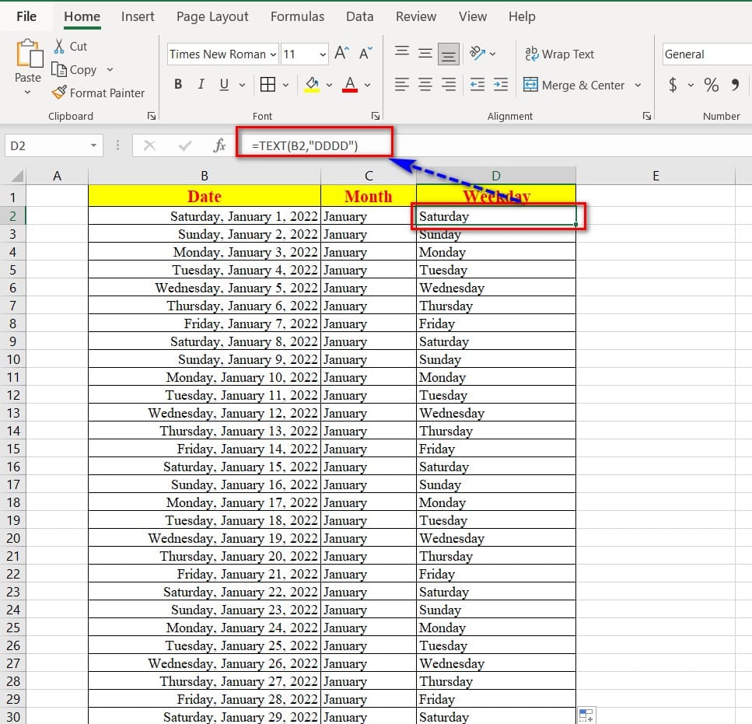The width and height of the screenshot is (752, 724).
Task: Confirm formula entry with the checkmark icon
Action: click(184, 145)
